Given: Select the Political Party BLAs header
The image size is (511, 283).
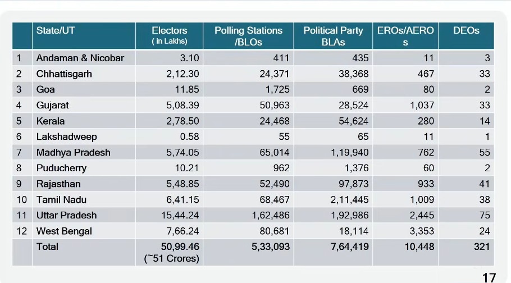Looking at the screenshot, I should 333,35.
